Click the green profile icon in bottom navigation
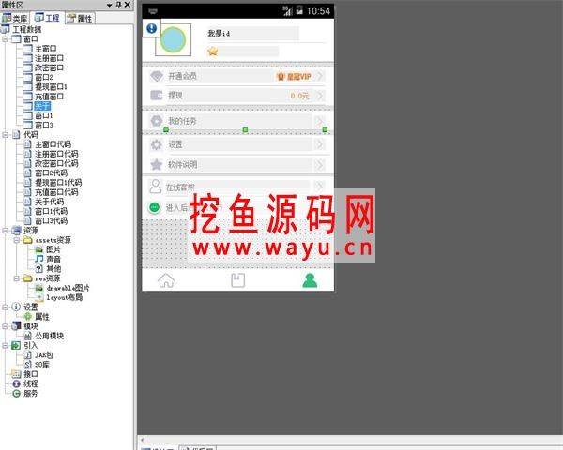Viewport: 563px width, 450px height. (310, 280)
